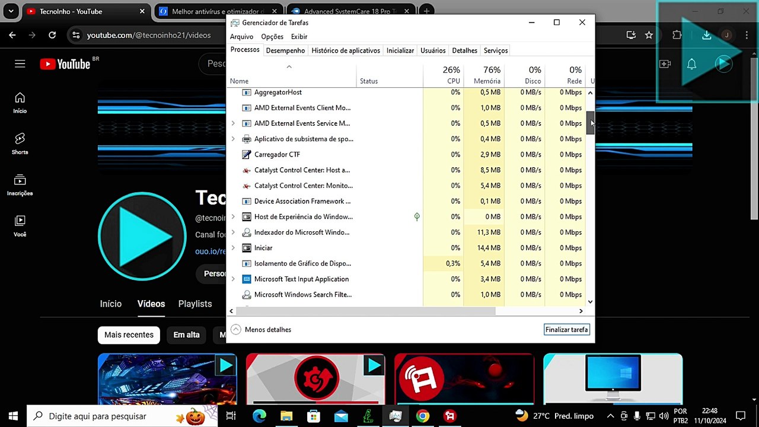Open Shorts in the YouTube sidebar
Image resolution: width=759 pixels, height=427 pixels.
[20, 144]
